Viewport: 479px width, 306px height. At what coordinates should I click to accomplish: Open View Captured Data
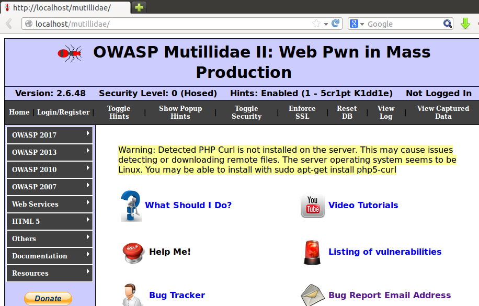(443, 112)
